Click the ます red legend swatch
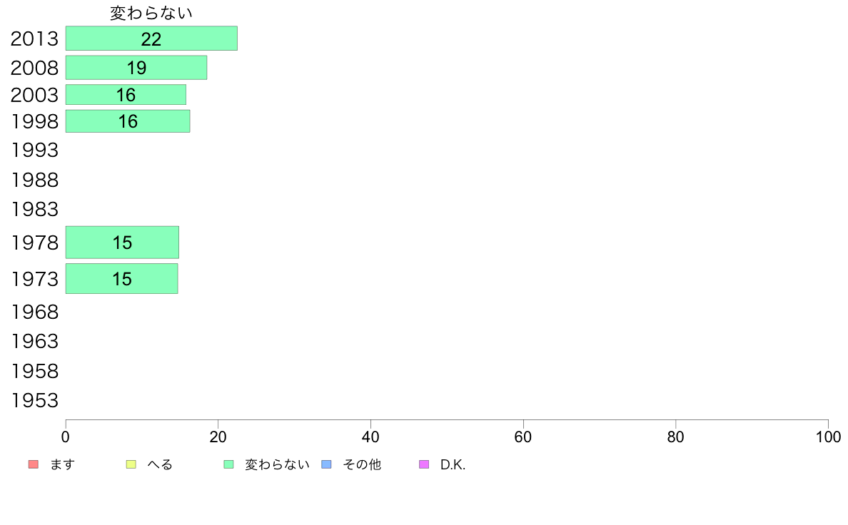Image resolution: width=848 pixels, height=525 pixels. pyautogui.click(x=33, y=464)
